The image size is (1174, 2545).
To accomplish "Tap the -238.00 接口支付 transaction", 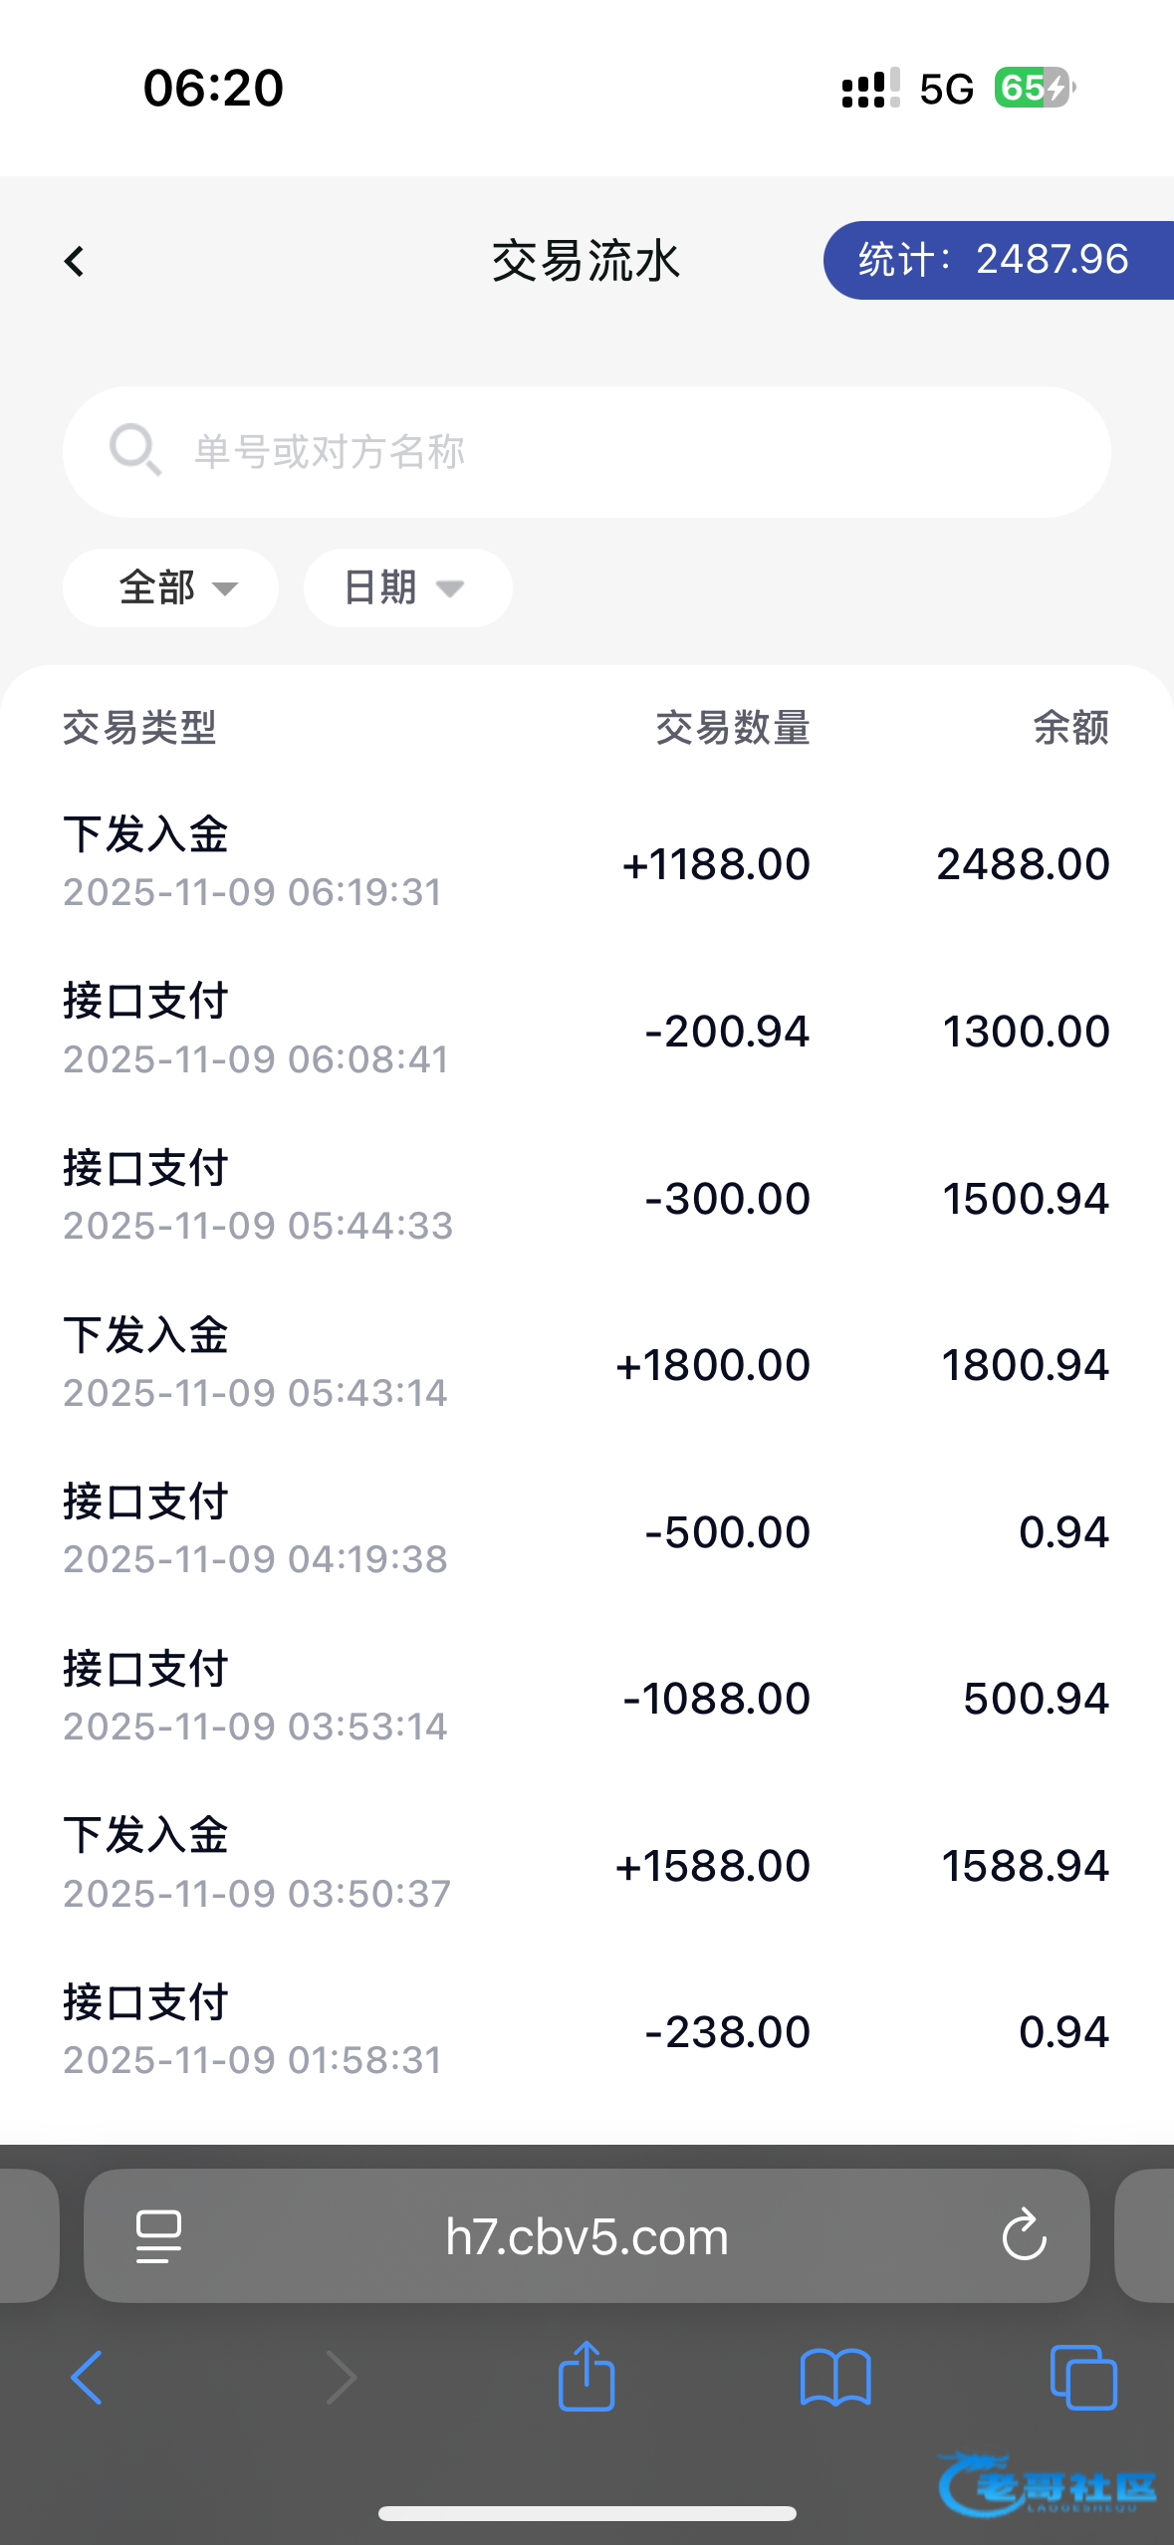I will coord(587,2031).
